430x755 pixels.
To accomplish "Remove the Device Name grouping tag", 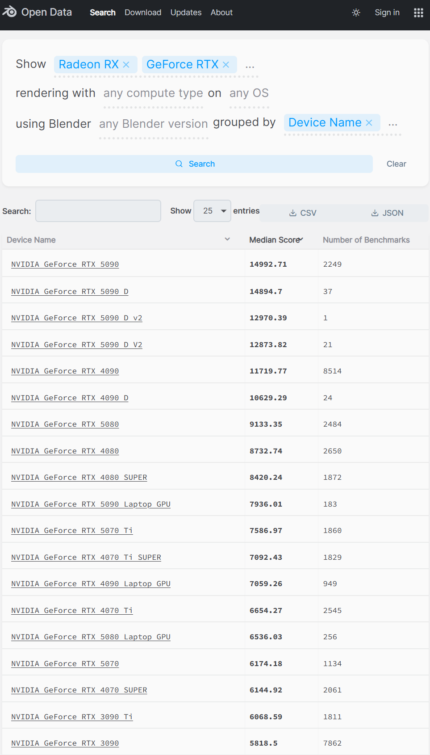I will 369,123.
